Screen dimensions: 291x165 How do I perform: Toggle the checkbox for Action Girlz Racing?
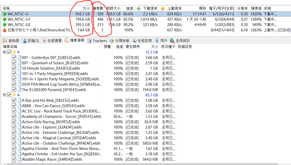click(x=14, y=122)
